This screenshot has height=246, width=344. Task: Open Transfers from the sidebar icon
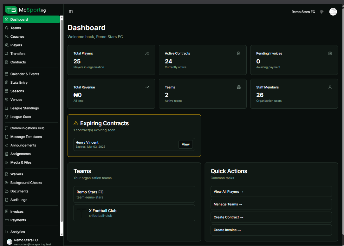6,54
